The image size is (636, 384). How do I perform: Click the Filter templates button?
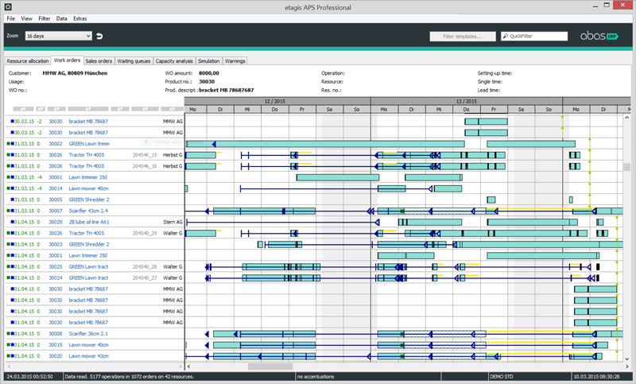point(462,36)
